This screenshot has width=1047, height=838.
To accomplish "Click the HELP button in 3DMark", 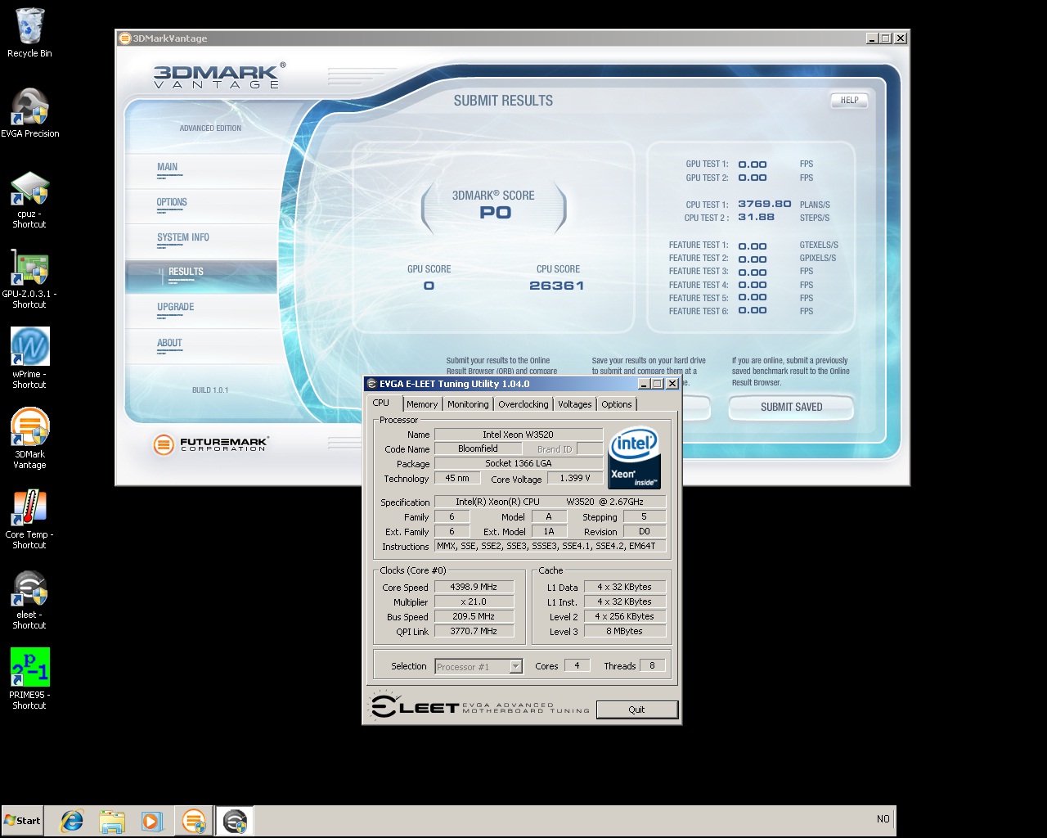I will click(849, 101).
